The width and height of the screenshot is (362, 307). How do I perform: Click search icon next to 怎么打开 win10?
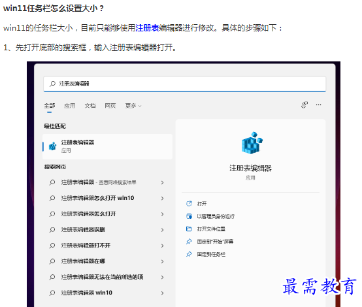click(x=52, y=198)
